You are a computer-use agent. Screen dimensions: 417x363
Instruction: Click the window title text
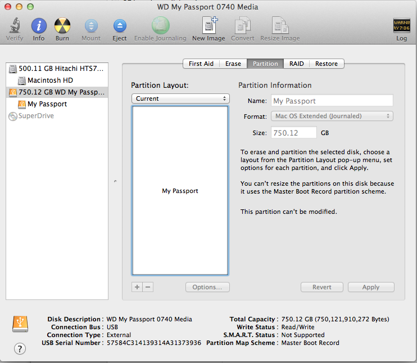click(207, 7)
